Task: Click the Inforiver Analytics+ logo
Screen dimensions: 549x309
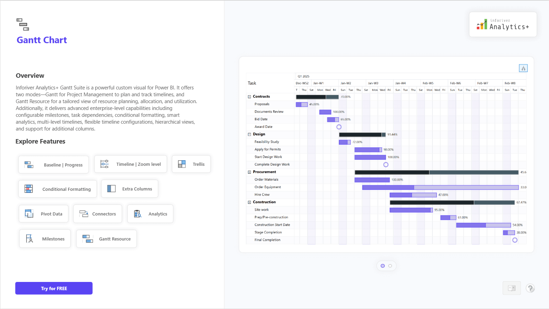Action: [503, 25]
